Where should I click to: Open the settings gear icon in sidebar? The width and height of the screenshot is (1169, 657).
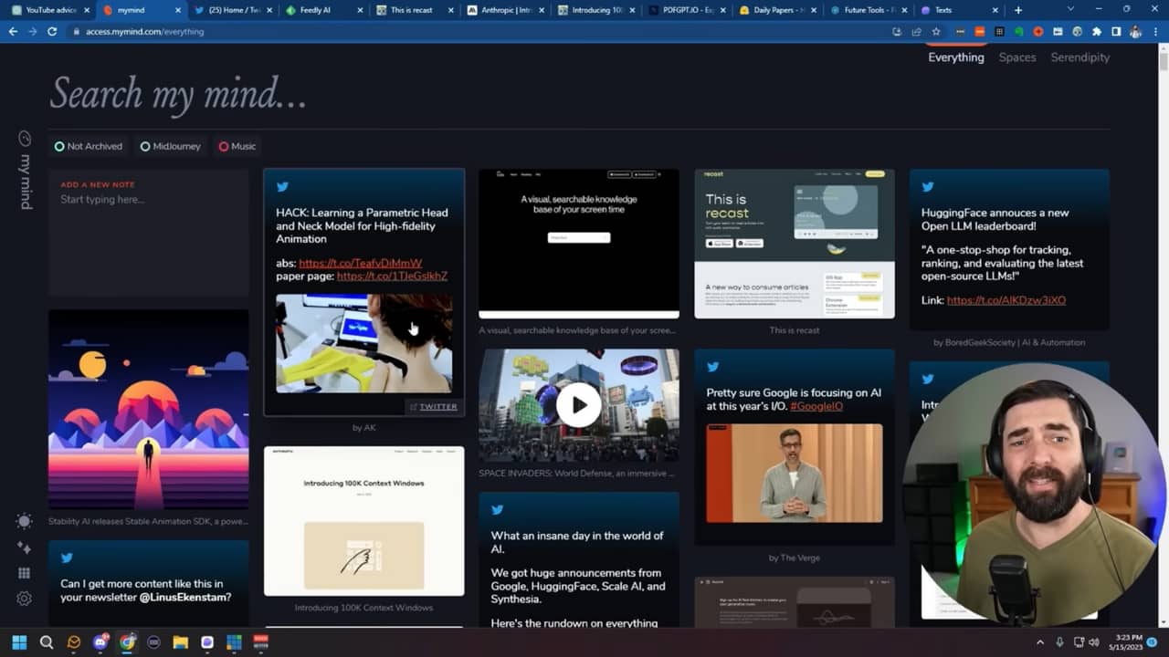point(25,599)
